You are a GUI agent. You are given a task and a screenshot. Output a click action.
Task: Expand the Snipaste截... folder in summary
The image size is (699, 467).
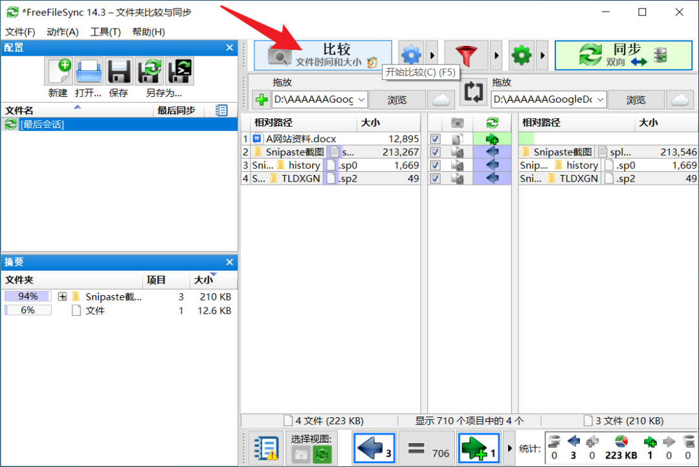[x=62, y=296]
